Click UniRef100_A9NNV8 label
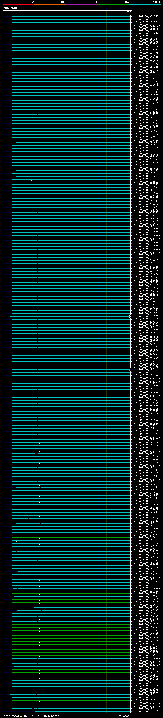Image resolution: width=163 pixels, height=718 pixels. point(146,607)
